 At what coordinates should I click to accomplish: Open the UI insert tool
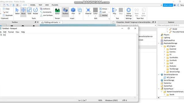[x=79, y=11]
